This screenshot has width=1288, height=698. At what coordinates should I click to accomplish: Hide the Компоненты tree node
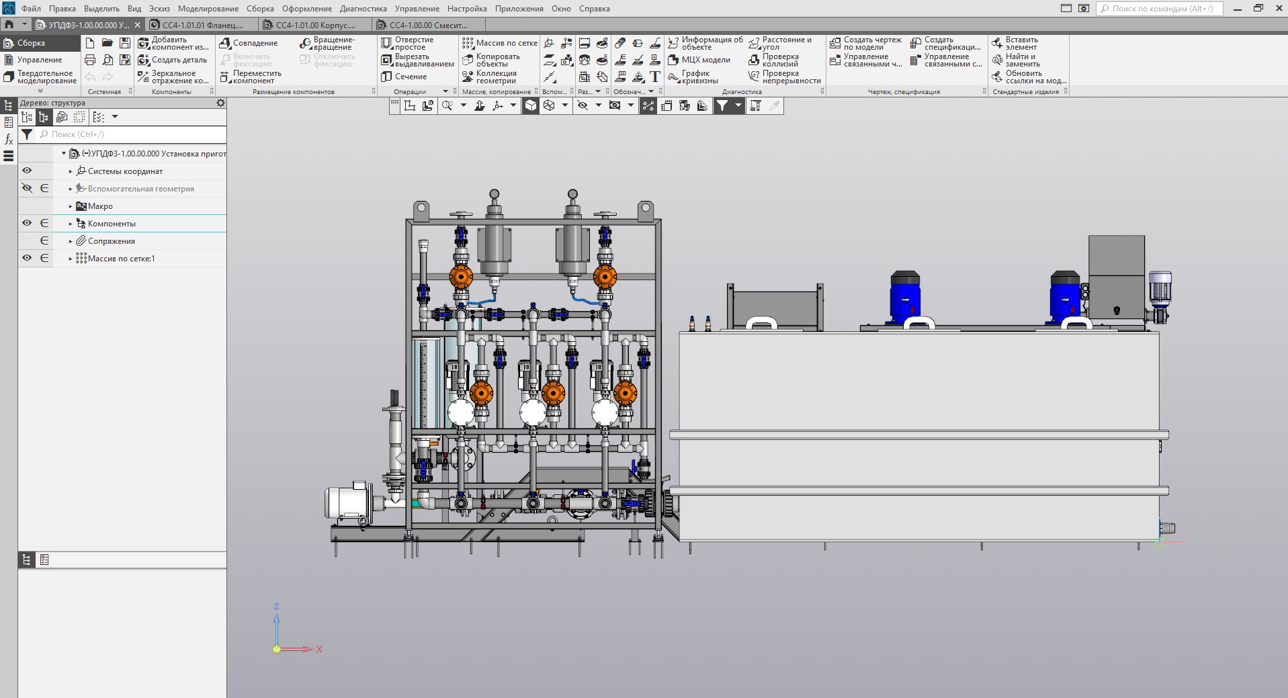click(x=27, y=223)
